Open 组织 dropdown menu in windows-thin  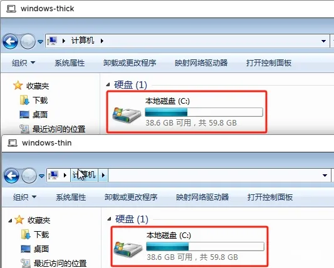pyautogui.click(x=24, y=197)
